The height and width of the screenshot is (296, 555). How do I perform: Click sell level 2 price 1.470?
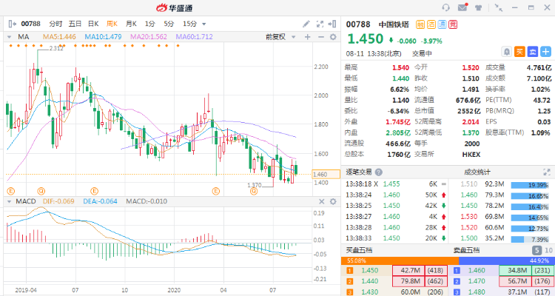pyautogui.click(x=477, y=281)
